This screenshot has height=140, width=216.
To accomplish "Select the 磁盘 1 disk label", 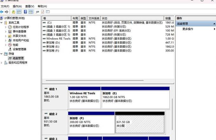I will point(54,97).
